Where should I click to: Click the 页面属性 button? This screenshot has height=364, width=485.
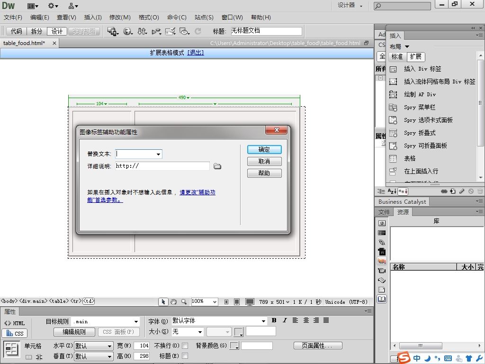(x=318, y=346)
